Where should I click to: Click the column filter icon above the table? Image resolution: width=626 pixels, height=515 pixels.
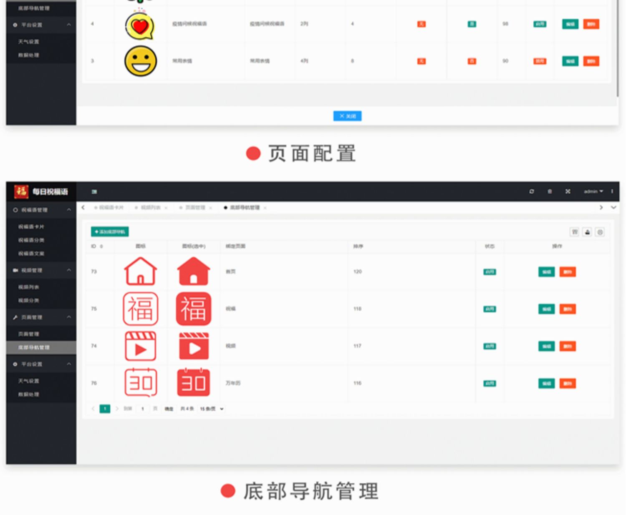pyautogui.click(x=575, y=232)
